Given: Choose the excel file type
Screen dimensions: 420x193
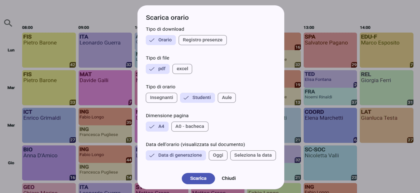Looking at the screenshot, I should (182, 69).
